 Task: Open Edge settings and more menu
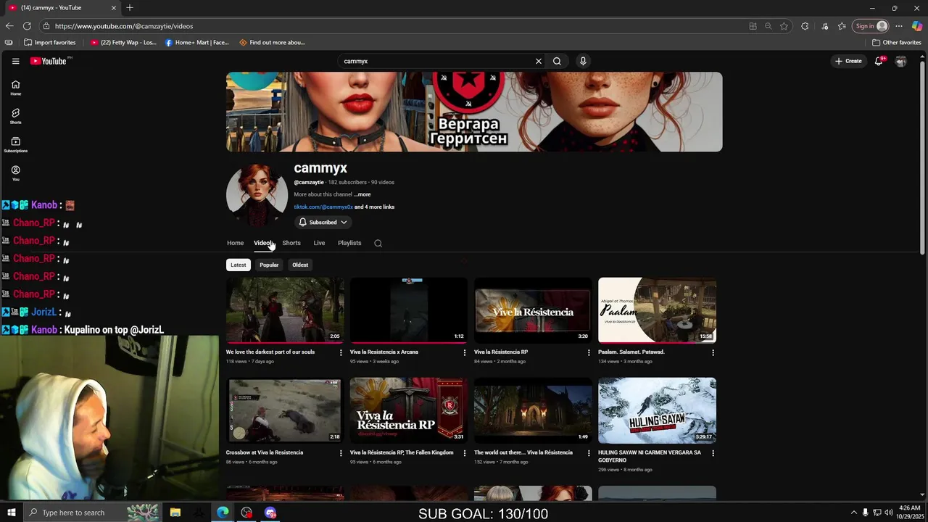(898, 26)
